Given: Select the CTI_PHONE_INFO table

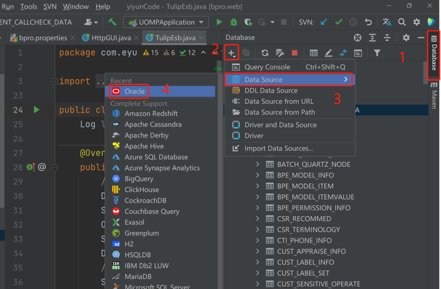Looking at the screenshot, I should (x=304, y=240).
